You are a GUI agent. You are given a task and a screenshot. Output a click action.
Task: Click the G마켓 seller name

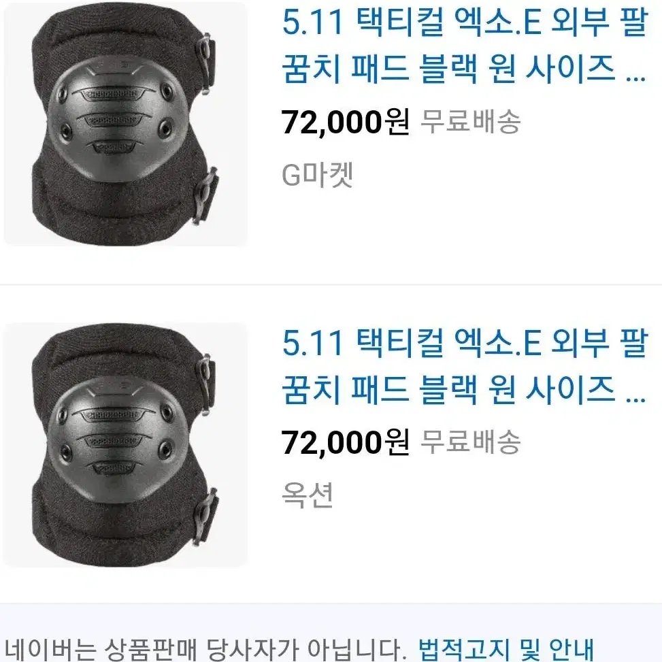click(318, 174)
